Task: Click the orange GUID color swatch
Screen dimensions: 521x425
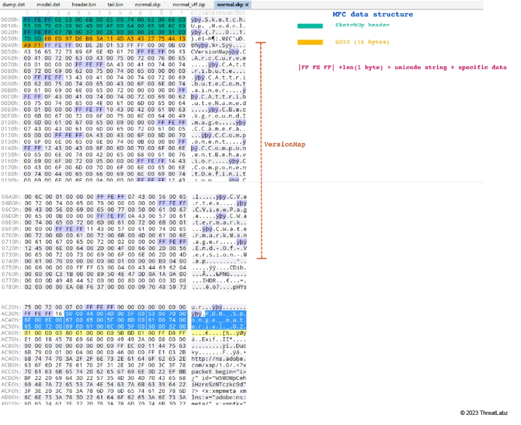Action: [310, 42]
